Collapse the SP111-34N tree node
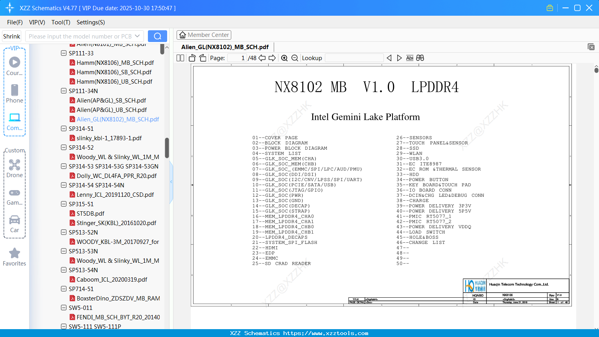This screenshot has width=599, height=337. [x=64, y=91]
